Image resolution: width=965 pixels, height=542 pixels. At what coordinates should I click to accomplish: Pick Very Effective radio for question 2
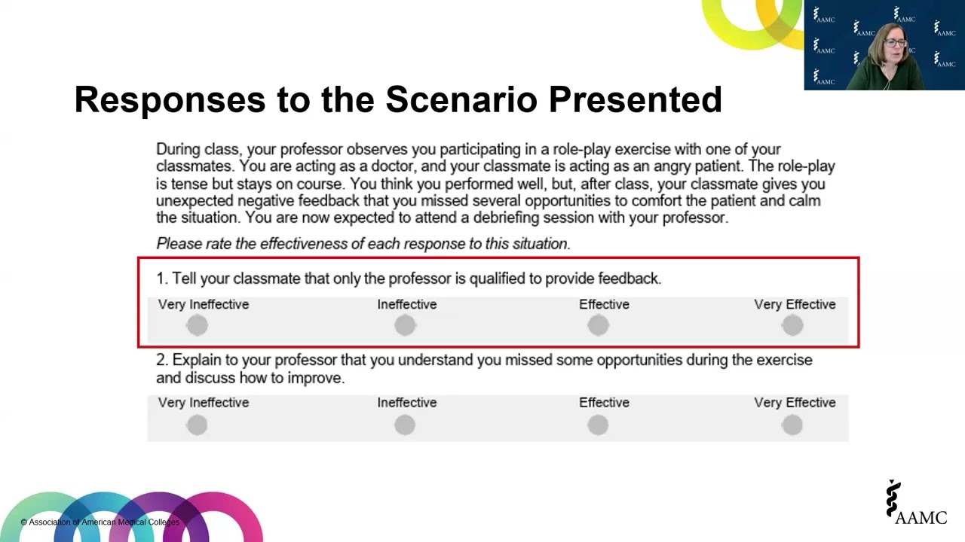pos(792,425)
